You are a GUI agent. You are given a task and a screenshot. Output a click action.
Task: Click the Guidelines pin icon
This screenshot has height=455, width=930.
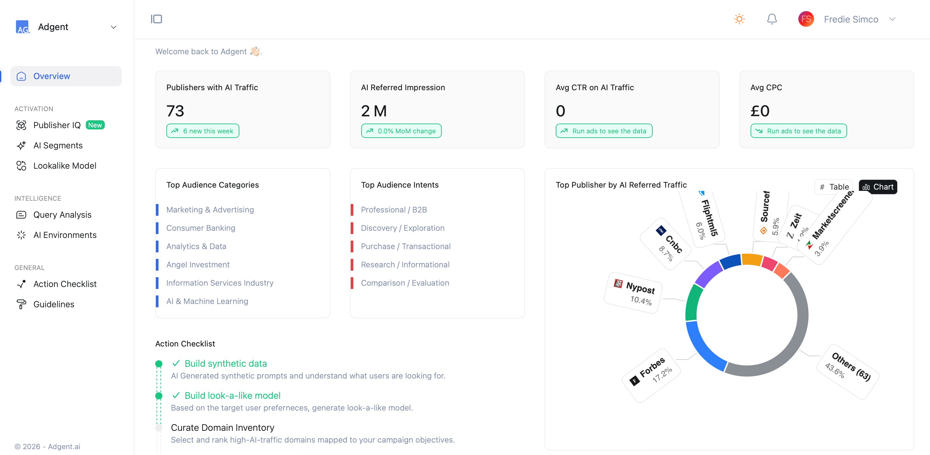[21, 304]
